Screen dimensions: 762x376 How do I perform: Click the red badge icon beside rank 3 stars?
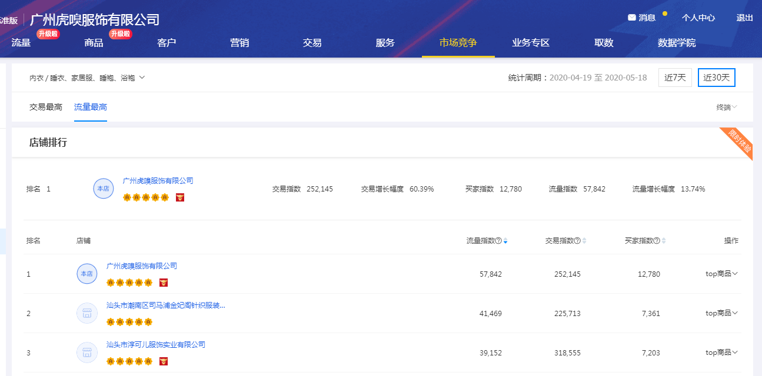164,361
